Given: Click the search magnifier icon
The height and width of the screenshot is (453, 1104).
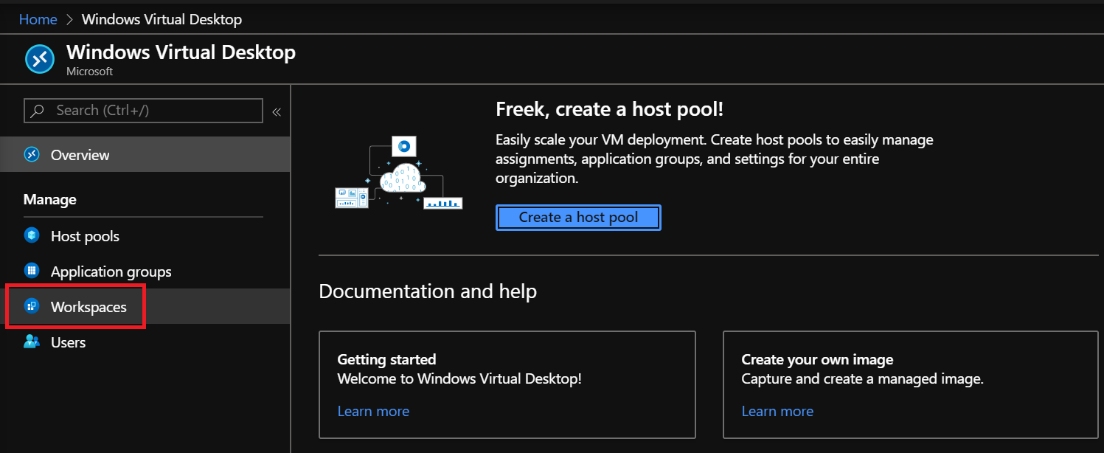Looking at the screenshot, I should (x=38, y=110).
